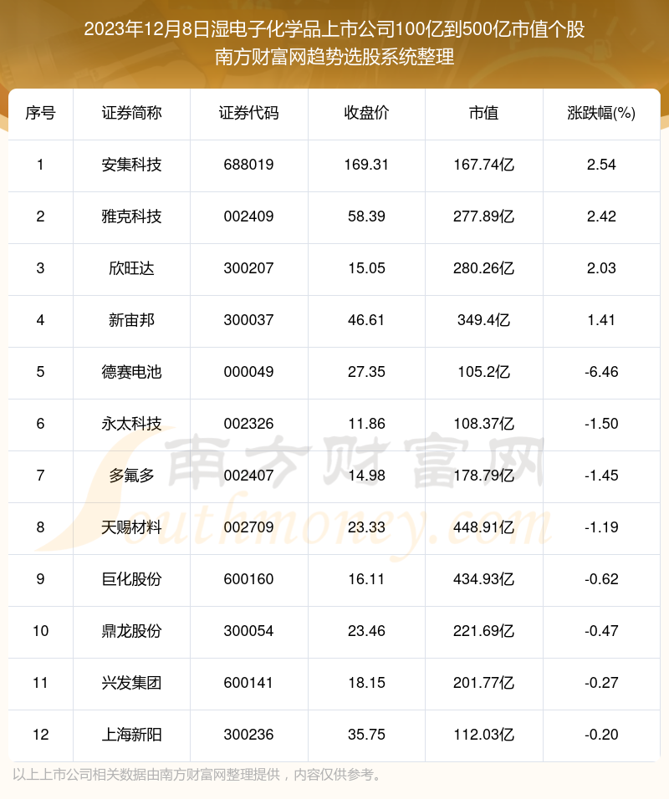Click market value 178.79亿
Image resolution: width=669 pixels, height=799 pixels.
pos(484,476)
